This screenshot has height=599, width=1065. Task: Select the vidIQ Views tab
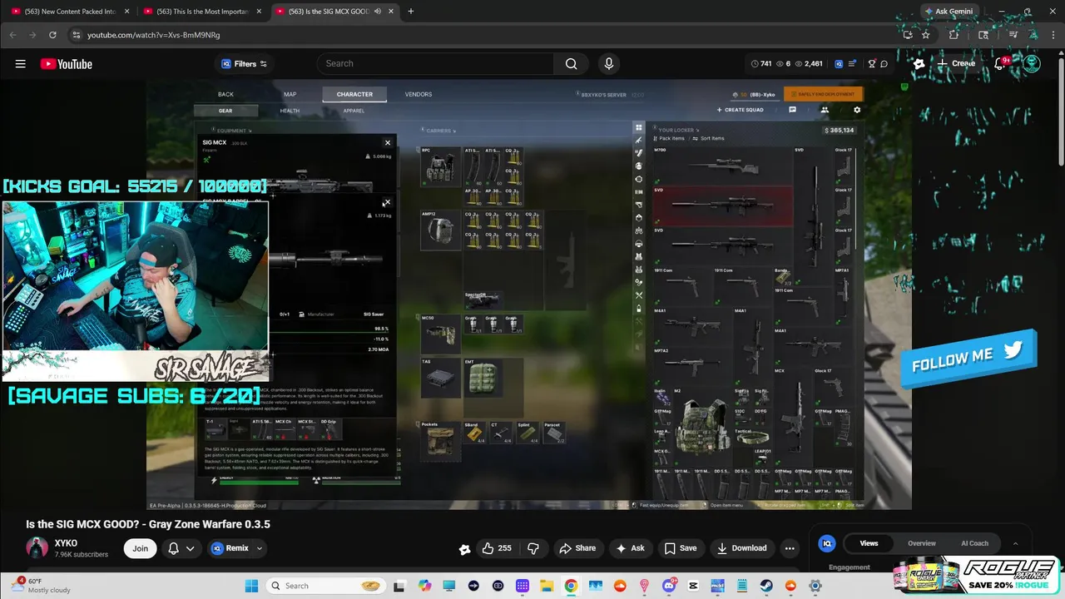click(x=869, y=543)
